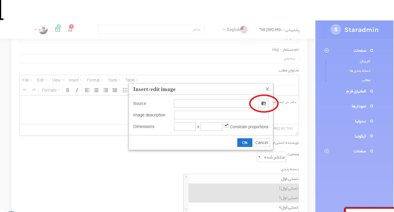
Task: Click the Staradmin logo
Action: (354, 30)
